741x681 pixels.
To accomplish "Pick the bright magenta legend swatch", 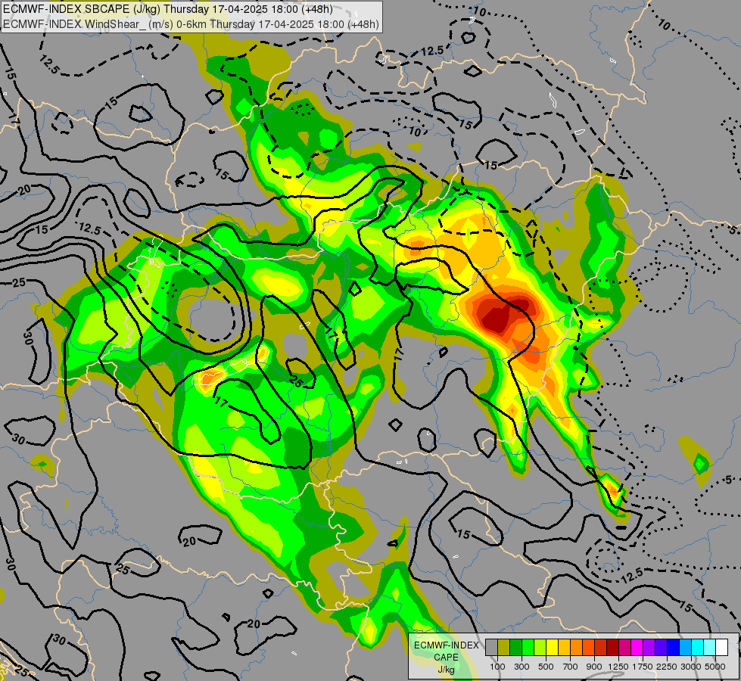I will tap(637, 648).
